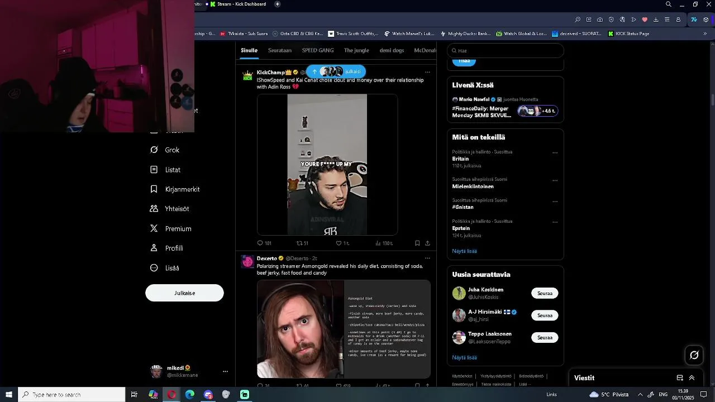The height and width of the screenshot is (402, 715).
Task: Open X Premium in the sidebar
Action: point(170,229)
